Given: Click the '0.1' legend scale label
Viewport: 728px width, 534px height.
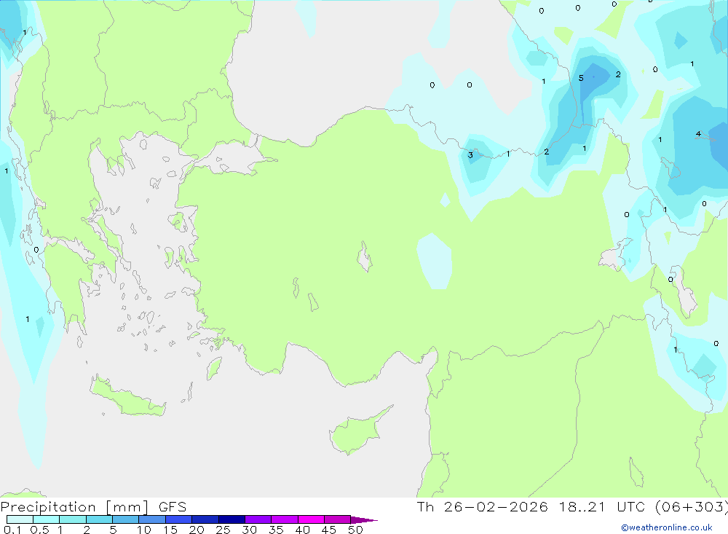Looking at the screenshot, I should [x=12, y=530].
